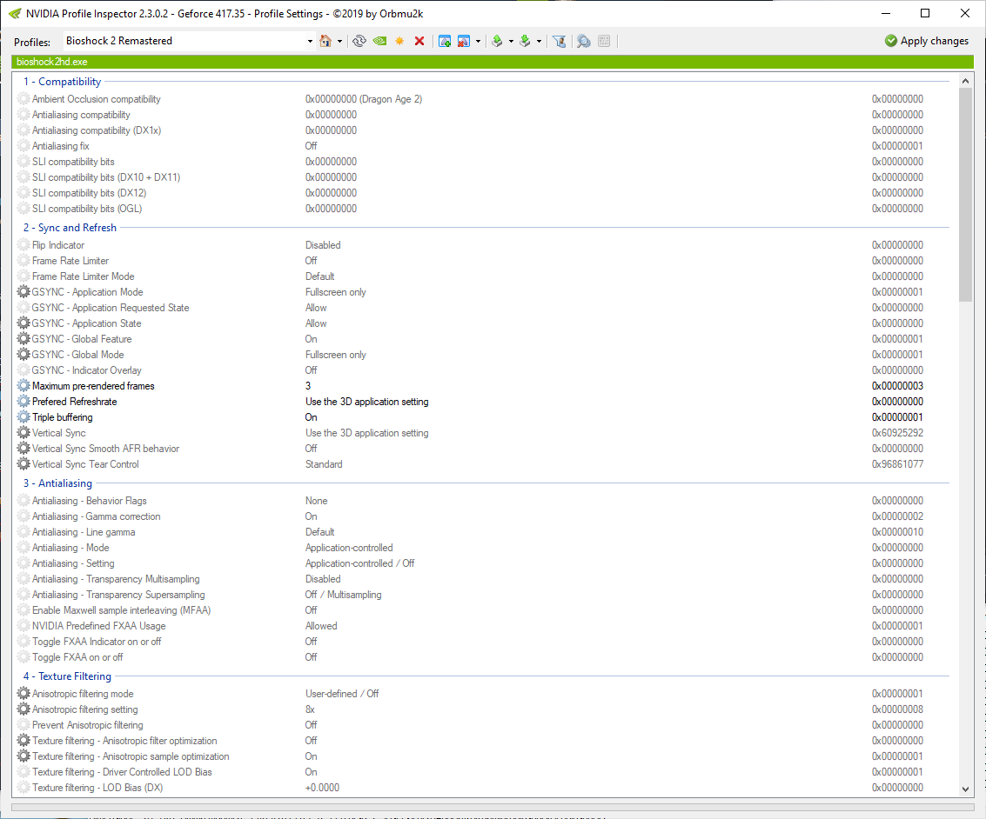Viewport: 986px width, 819px height.
Task: Click gear icon beside Texture filtering - Anisotropic sample optimization
Action: tap(23, 756)
